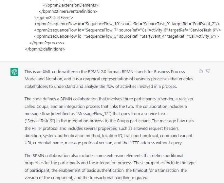Image resolution: width=224 pixels, height=183 pixels.
Task: Click the thumbs up feedback icon
Action: click(201, 71)
